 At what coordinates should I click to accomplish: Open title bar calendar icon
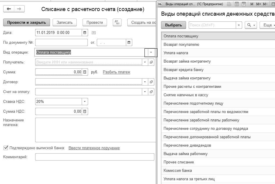[244, 4]
